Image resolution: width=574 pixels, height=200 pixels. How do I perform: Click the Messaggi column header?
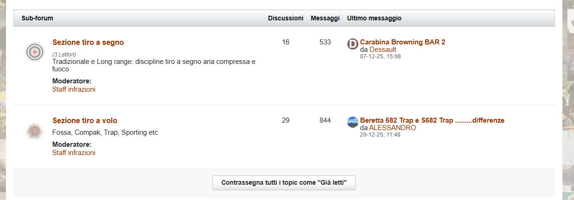(x=325, y=19)
